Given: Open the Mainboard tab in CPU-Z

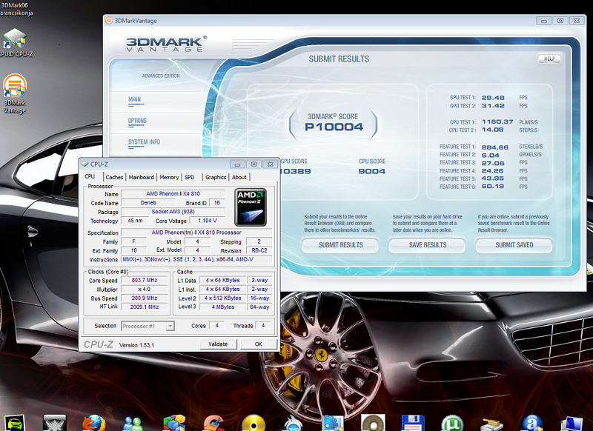Looking at the screenshot, I should pyautogui.click(x=141, y=177).
